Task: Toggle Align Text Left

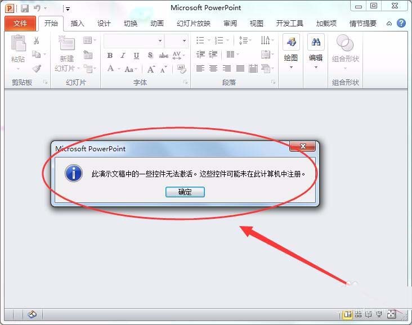Action: [200, 69]
